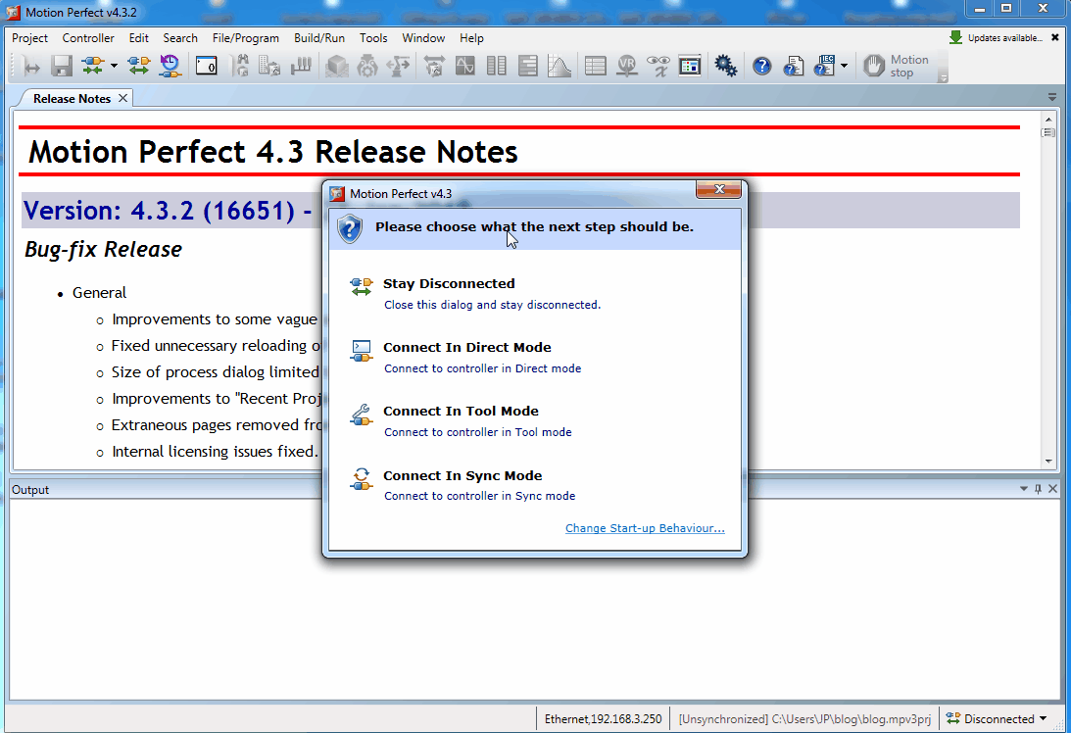Image resolution: width=1071 pixels, height=733 pixels.
Task: Open the File/Program menu
Action: click(246, 38)
